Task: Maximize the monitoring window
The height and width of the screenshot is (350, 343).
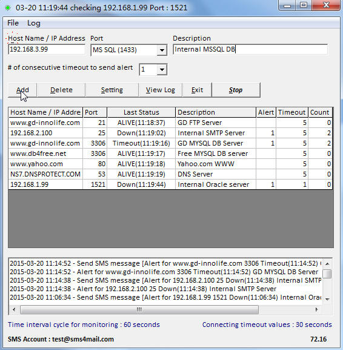Action: (x=304, y=5)
